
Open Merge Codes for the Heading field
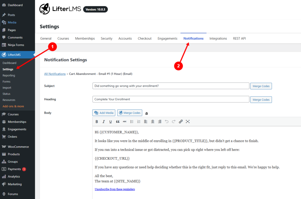(261, 99)
